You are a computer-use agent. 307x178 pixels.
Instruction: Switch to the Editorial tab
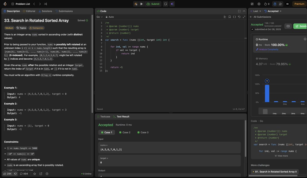click(x=29, y=11)
